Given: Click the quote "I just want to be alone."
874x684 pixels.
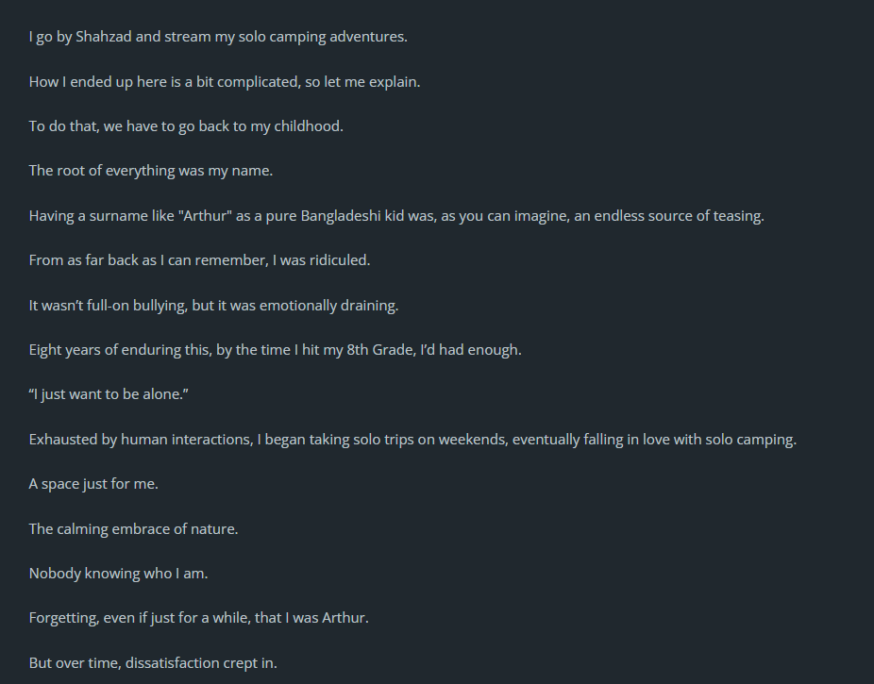Looking at the screenshot, I should [x=109, y=394].
